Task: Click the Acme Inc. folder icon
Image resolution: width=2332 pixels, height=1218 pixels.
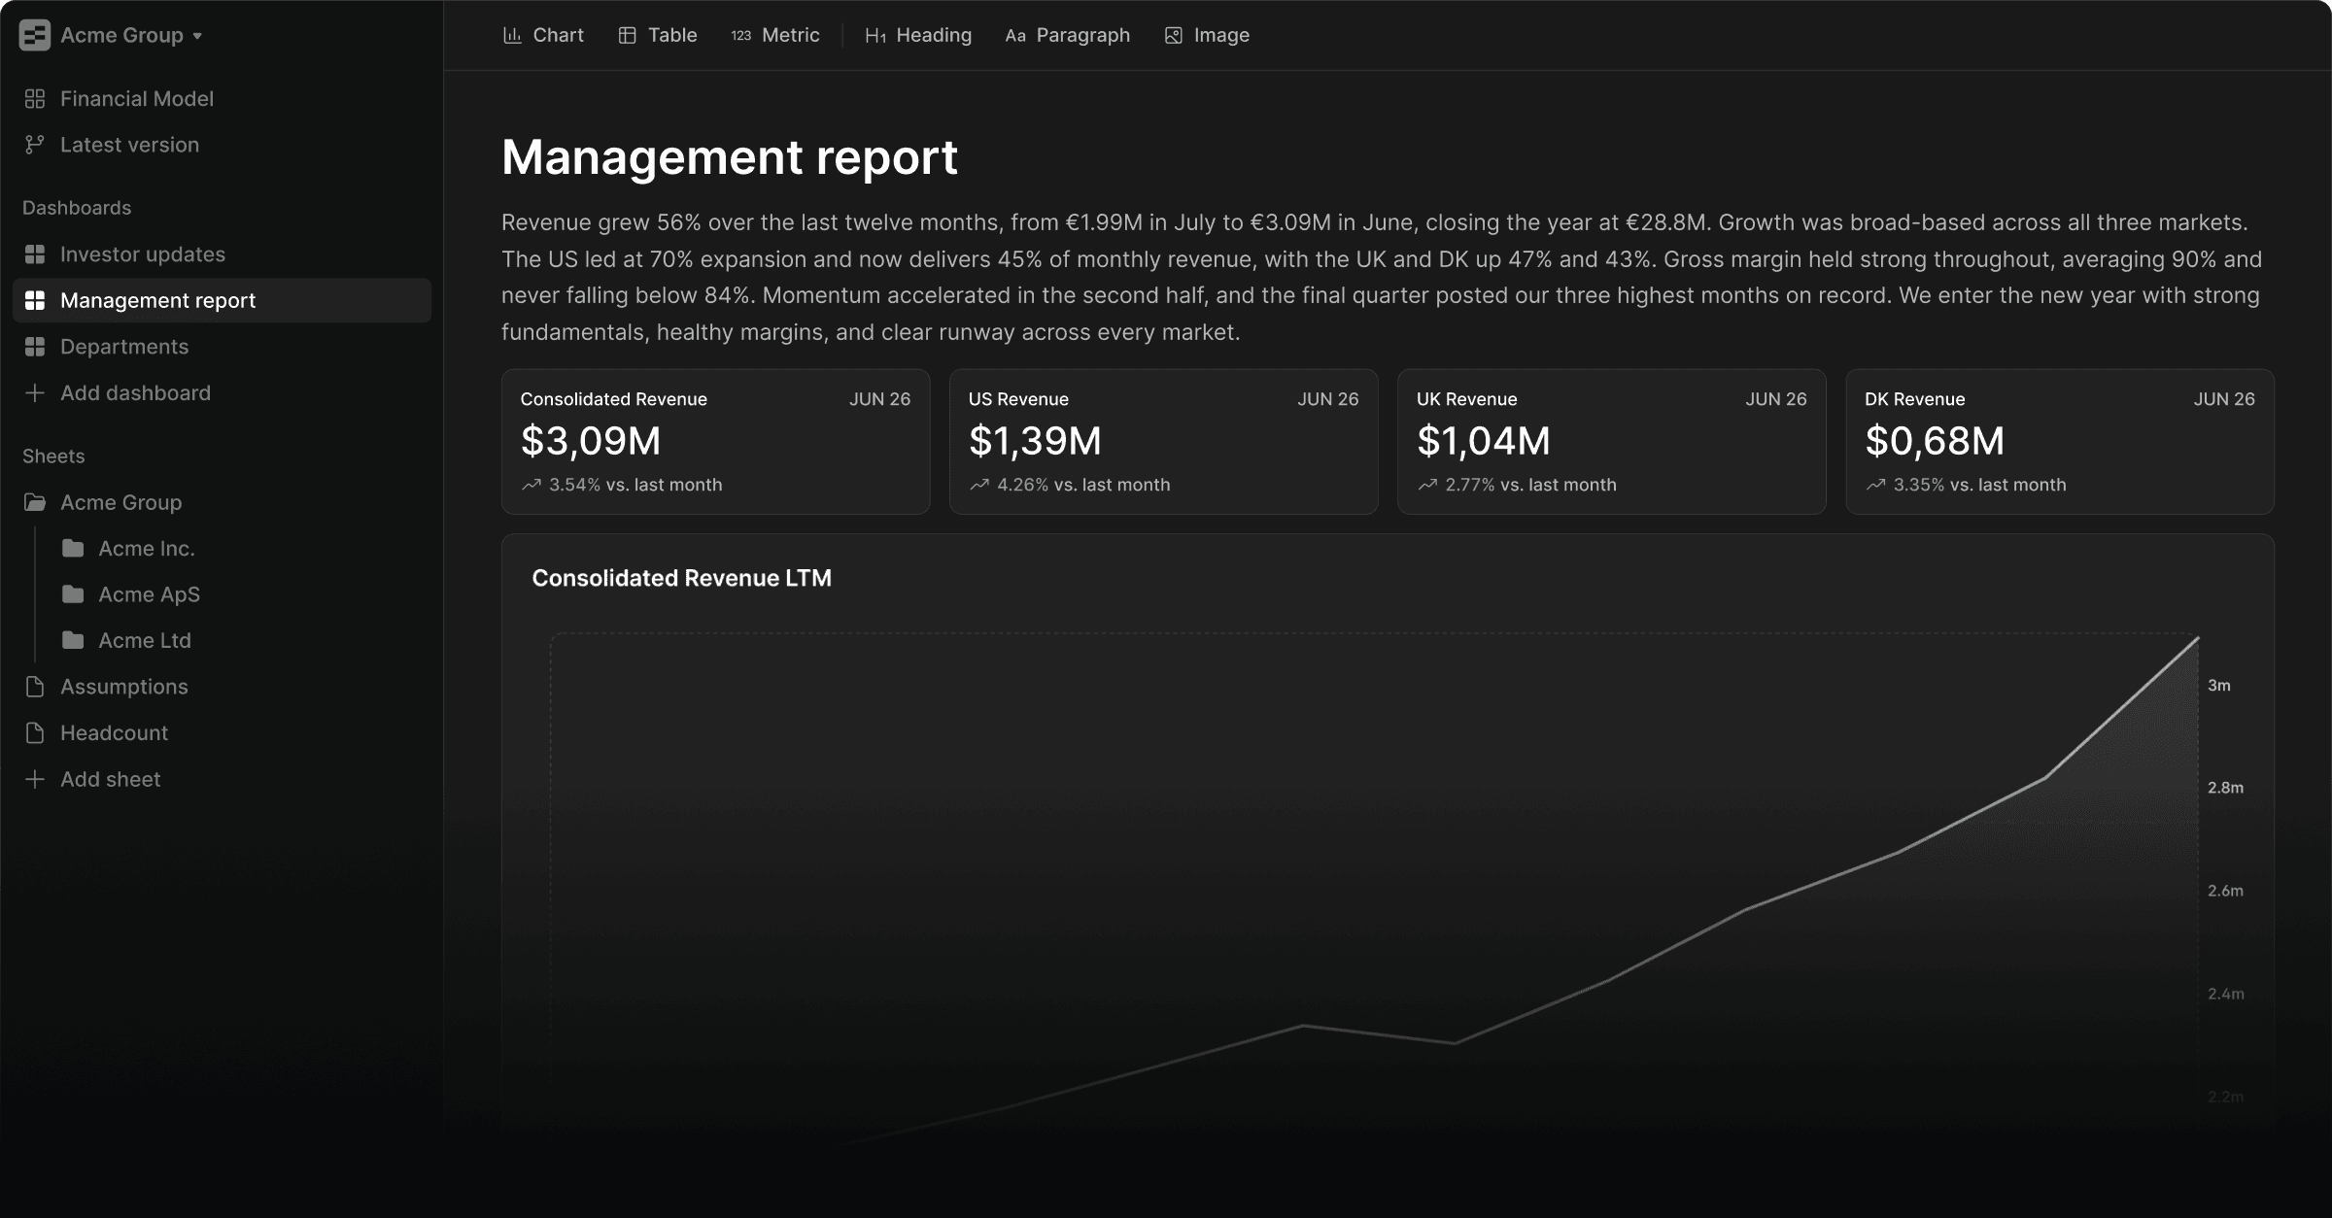Action: pos(73,548)
